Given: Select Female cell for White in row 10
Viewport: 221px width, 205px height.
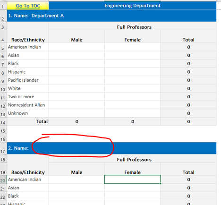Looking at the screenshot, I should 133,88.
